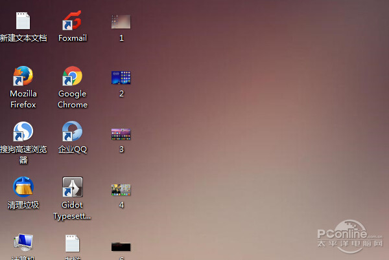Image resolution: width=389 pixels, height=260 pixels.
Task: Click the 新建文本文档 label text
Action: (23, 38)
